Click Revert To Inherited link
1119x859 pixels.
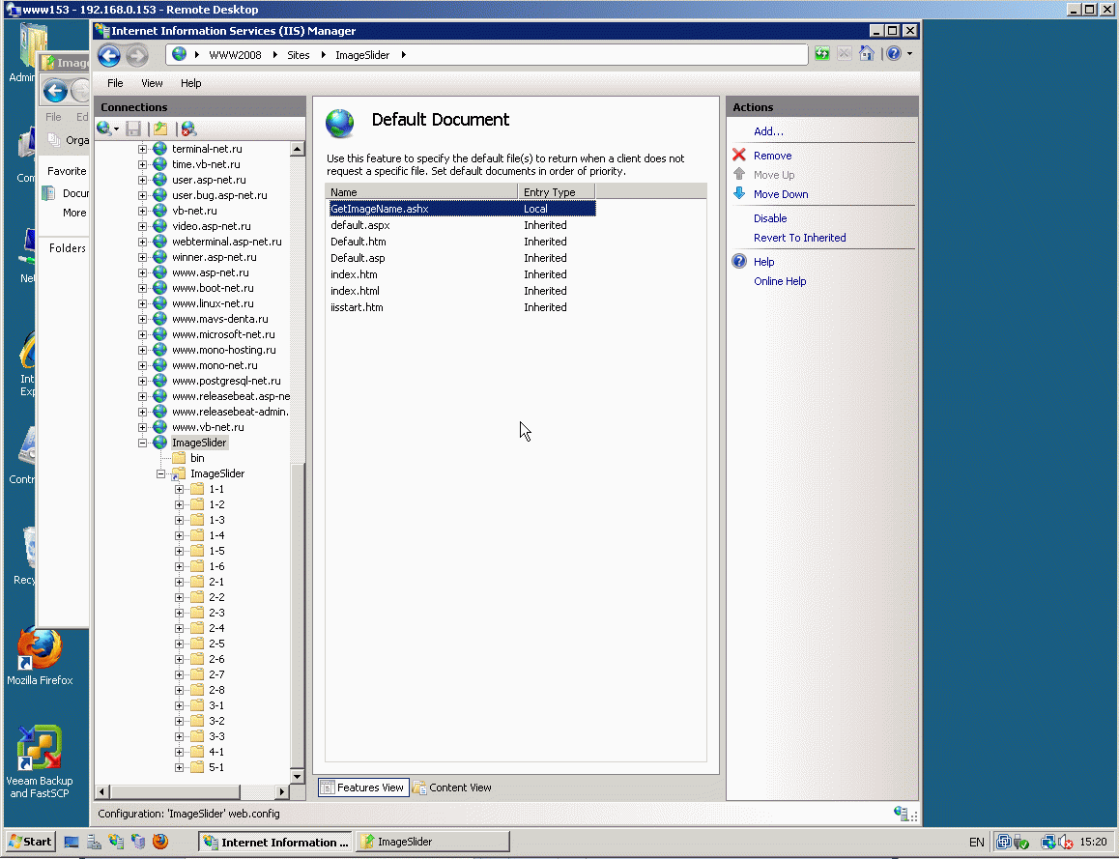(799, 237)
